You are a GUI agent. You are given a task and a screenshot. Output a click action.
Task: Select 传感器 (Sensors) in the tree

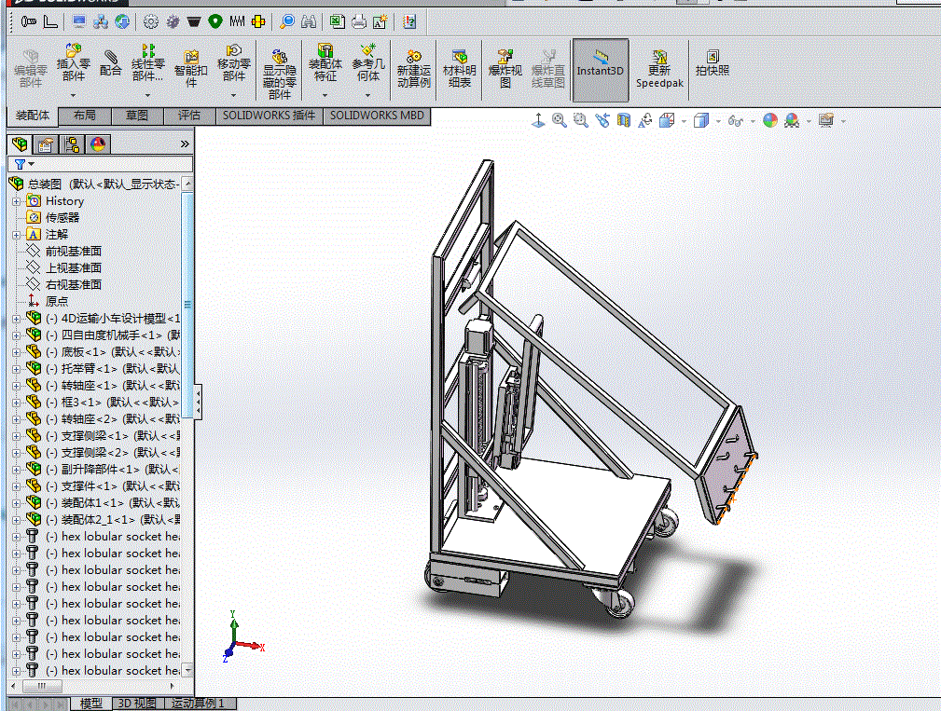pos(62,218)
